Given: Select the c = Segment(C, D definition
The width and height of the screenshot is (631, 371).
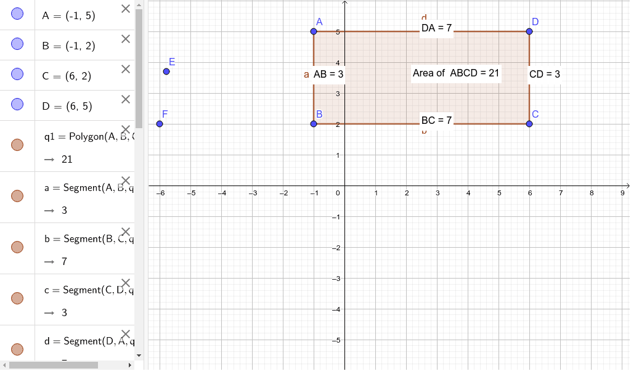Looking at the screenshot, I should pyautogui.click(x=89, y=290).
